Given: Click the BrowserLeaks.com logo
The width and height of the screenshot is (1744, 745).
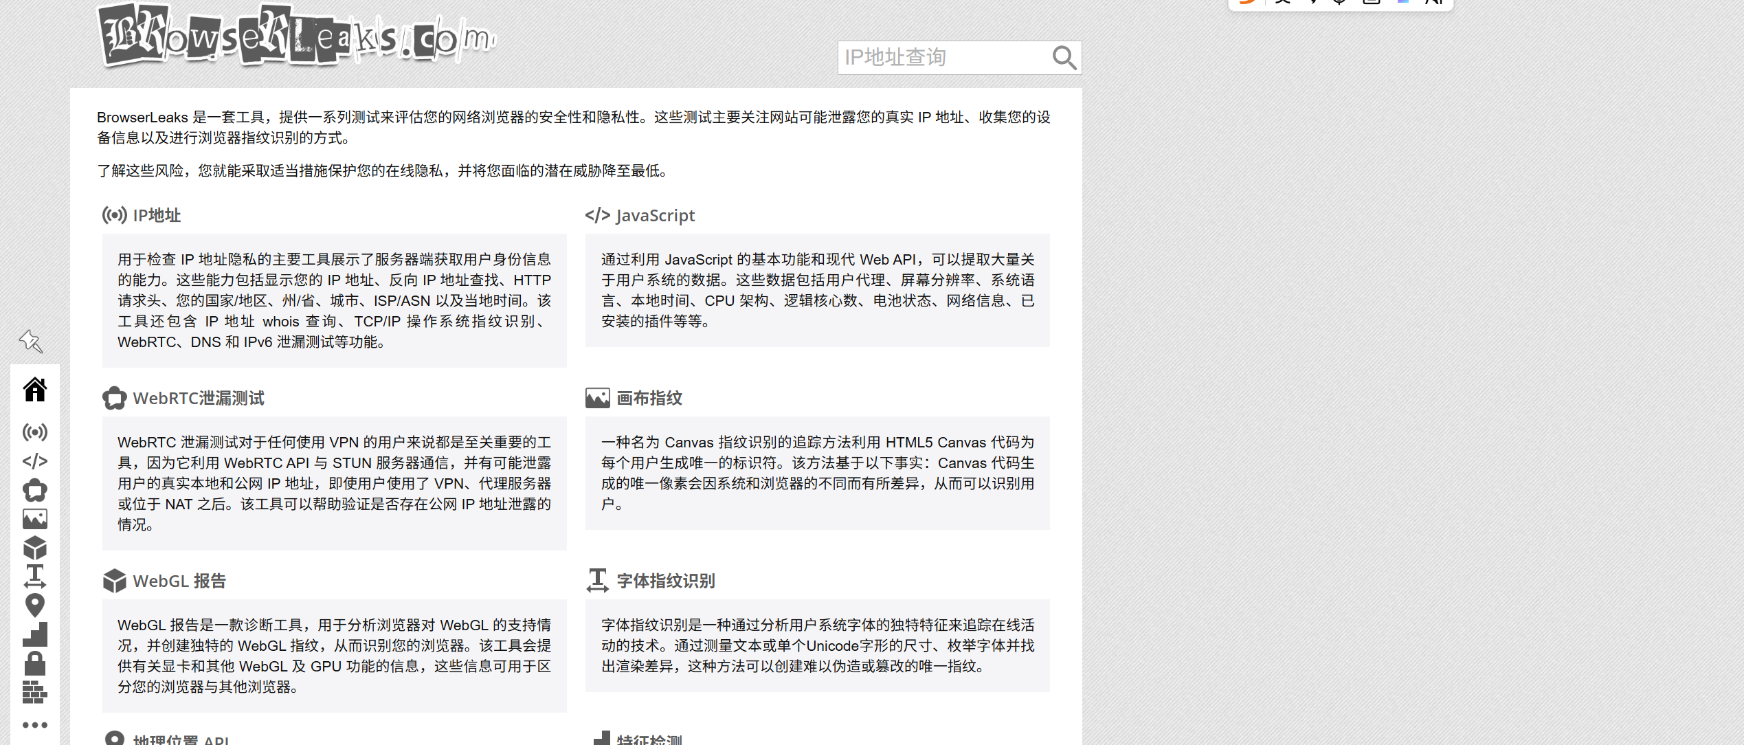Looking at the screenshot, I should point(297,36).
